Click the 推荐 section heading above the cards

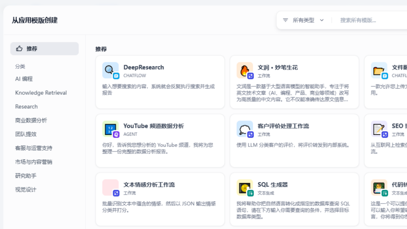pyautogui.click(x=101, y=49)
